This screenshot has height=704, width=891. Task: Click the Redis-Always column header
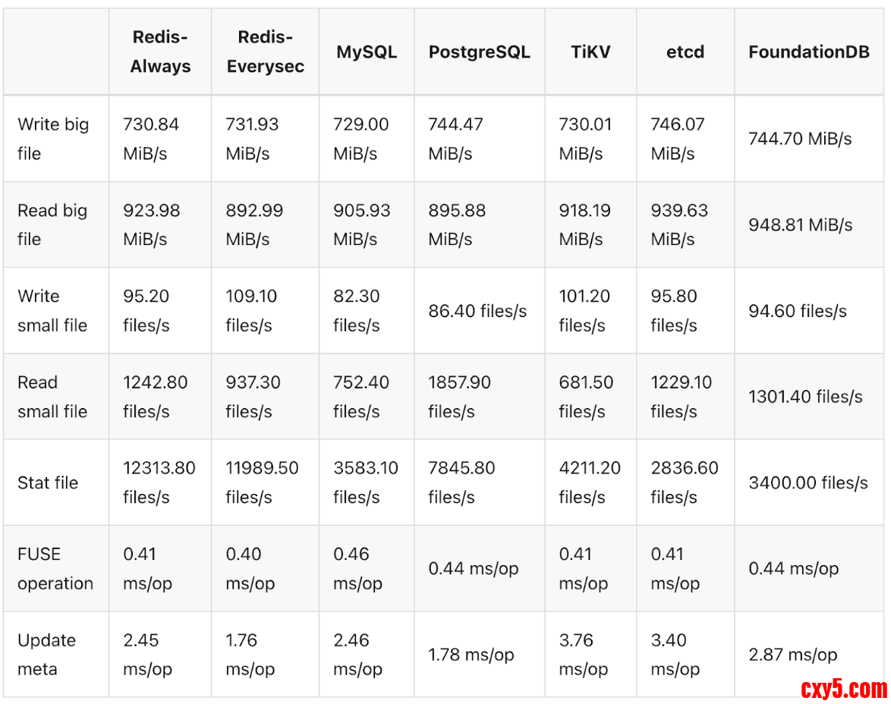pyautogui.click(x=160, y=52)
